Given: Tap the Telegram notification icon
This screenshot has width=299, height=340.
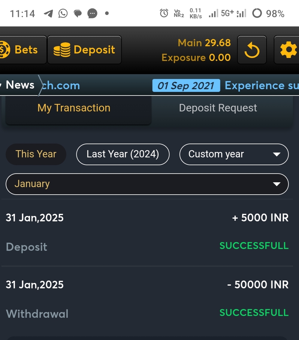Looking at the screenshot, I should (x=48, y=14).
